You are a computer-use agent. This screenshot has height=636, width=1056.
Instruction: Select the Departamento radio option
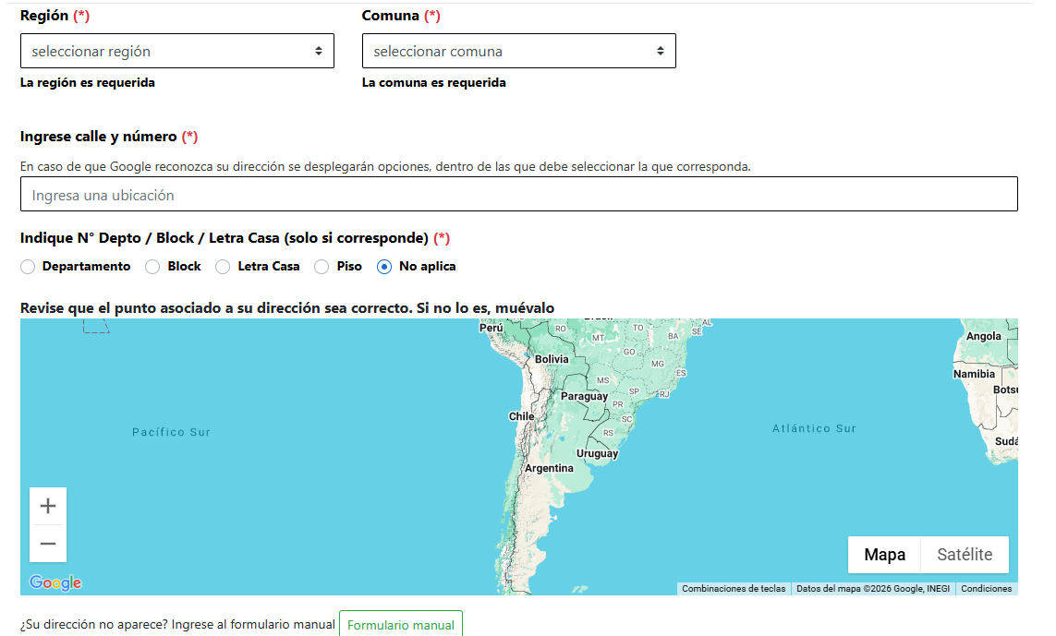[x=28, y=267]
